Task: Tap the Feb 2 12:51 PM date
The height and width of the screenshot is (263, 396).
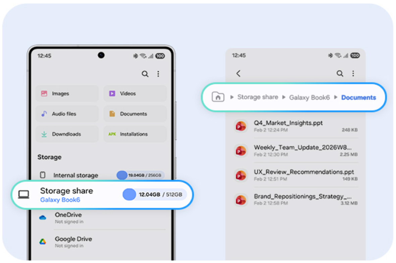Action: (x=270, y=179)
